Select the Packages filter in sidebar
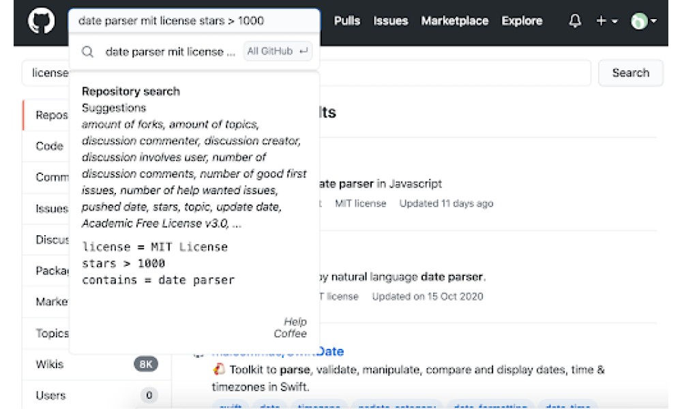This screenshot has height=409, width=682. (46, 271)
